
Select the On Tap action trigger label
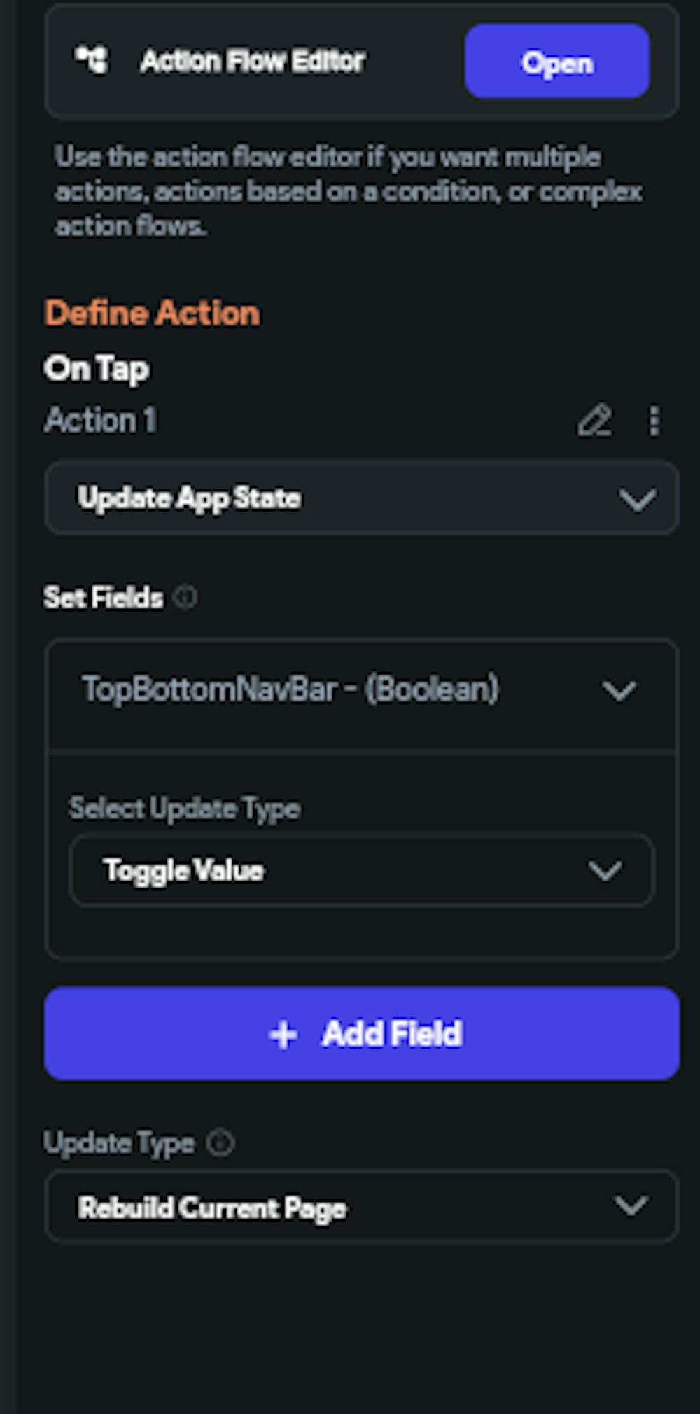(x=97, y=368)
